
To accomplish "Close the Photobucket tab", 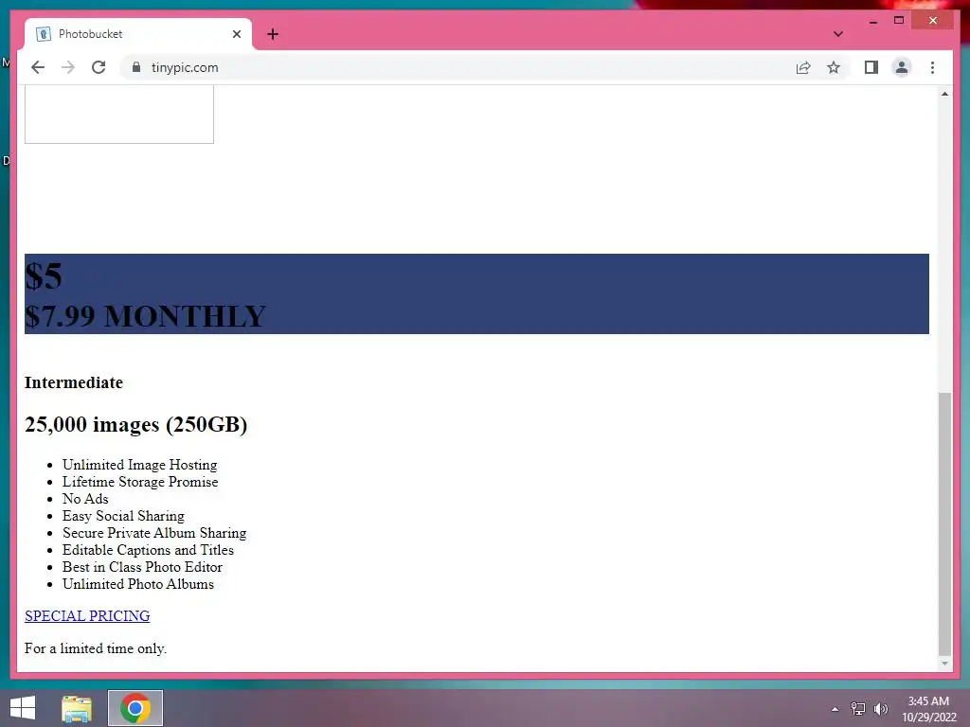I will 236,34.
